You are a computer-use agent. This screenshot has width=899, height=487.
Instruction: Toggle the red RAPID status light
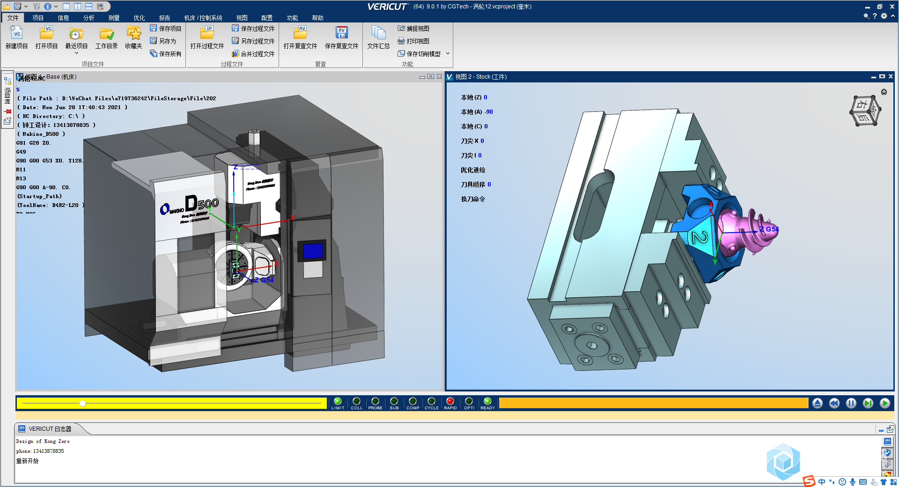pyautogui.click(x=450, y=401)
